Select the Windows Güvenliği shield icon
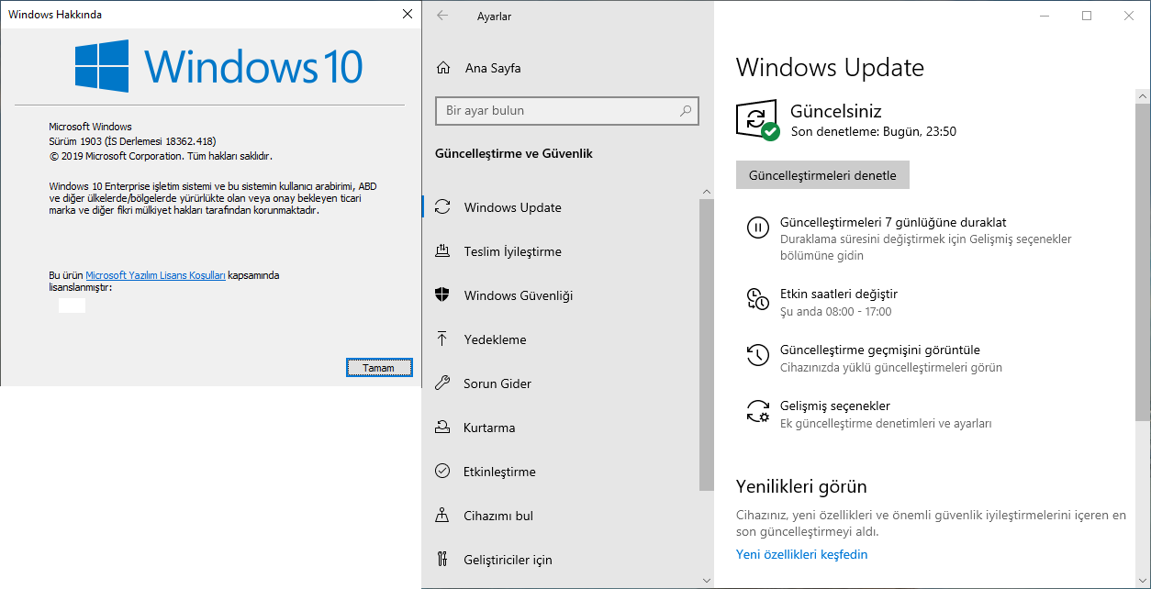Viewport: 1151px width, 589px height. coord(442,295)
